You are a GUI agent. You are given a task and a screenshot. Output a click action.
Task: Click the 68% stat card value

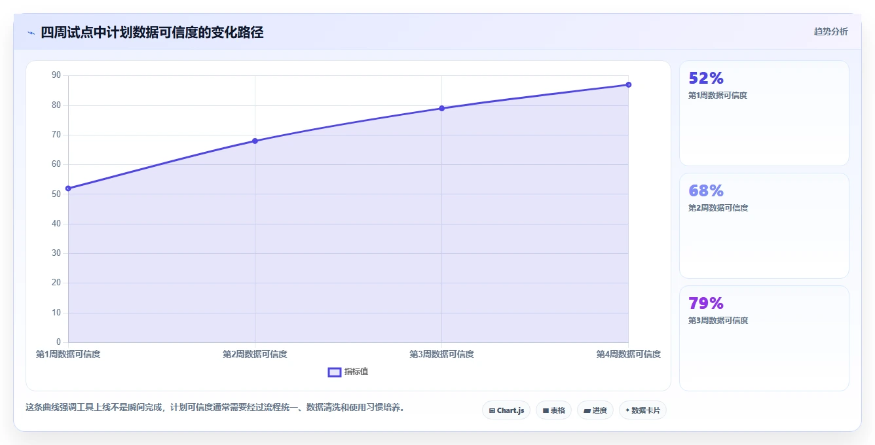coord(706,191)
